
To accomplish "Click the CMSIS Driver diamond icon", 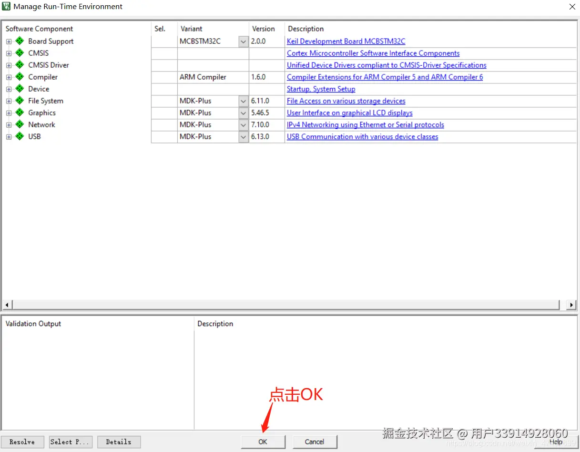I will pos(20,65).
